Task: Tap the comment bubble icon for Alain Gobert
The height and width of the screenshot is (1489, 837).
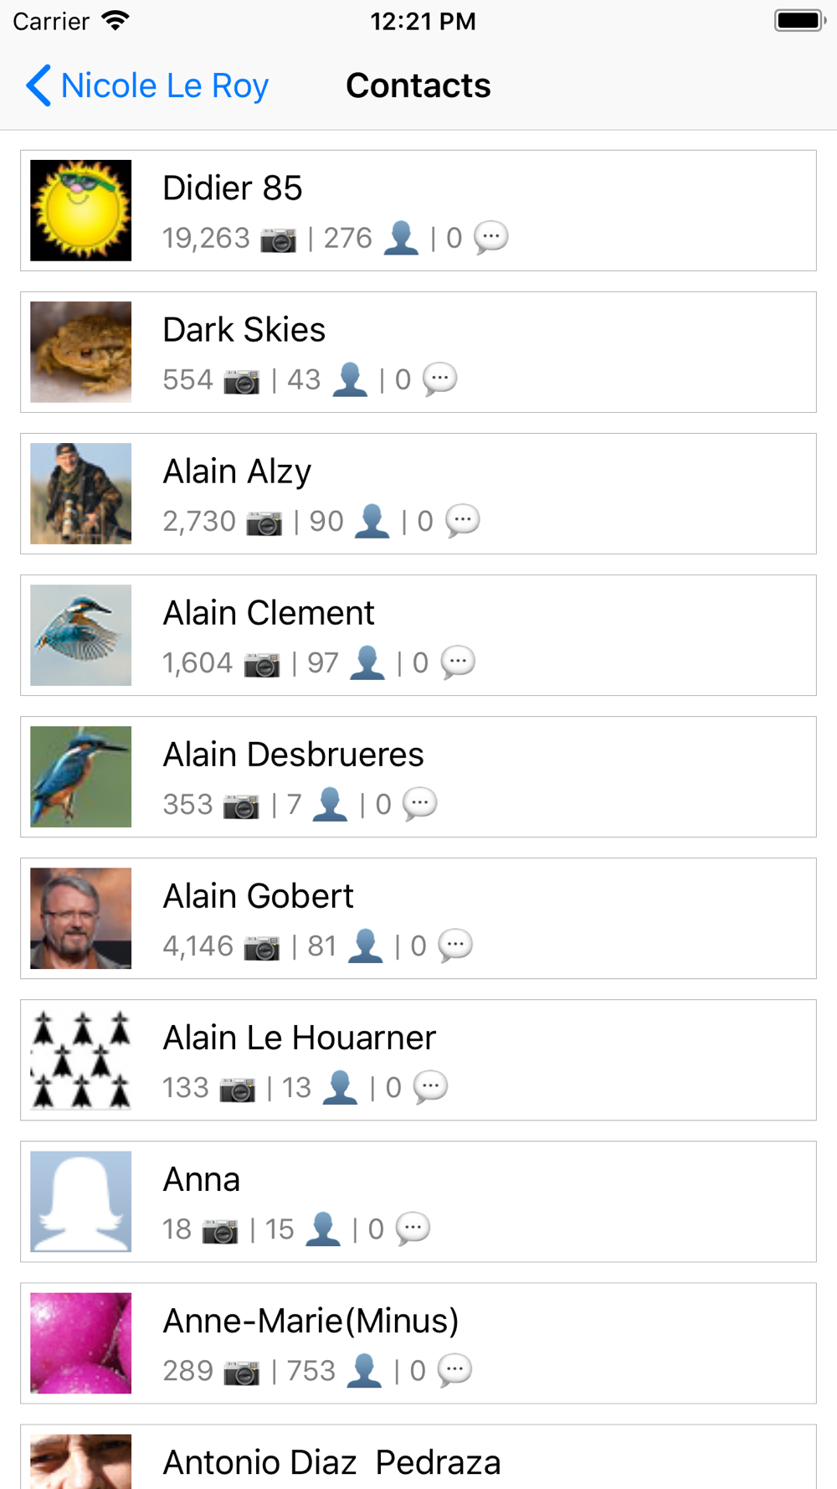Action: [455, 946]
